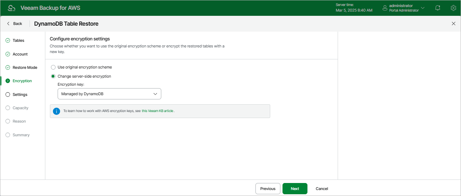Click the Previous button
This screenshot has width=461, height=196.
click(x=268, y=189)
